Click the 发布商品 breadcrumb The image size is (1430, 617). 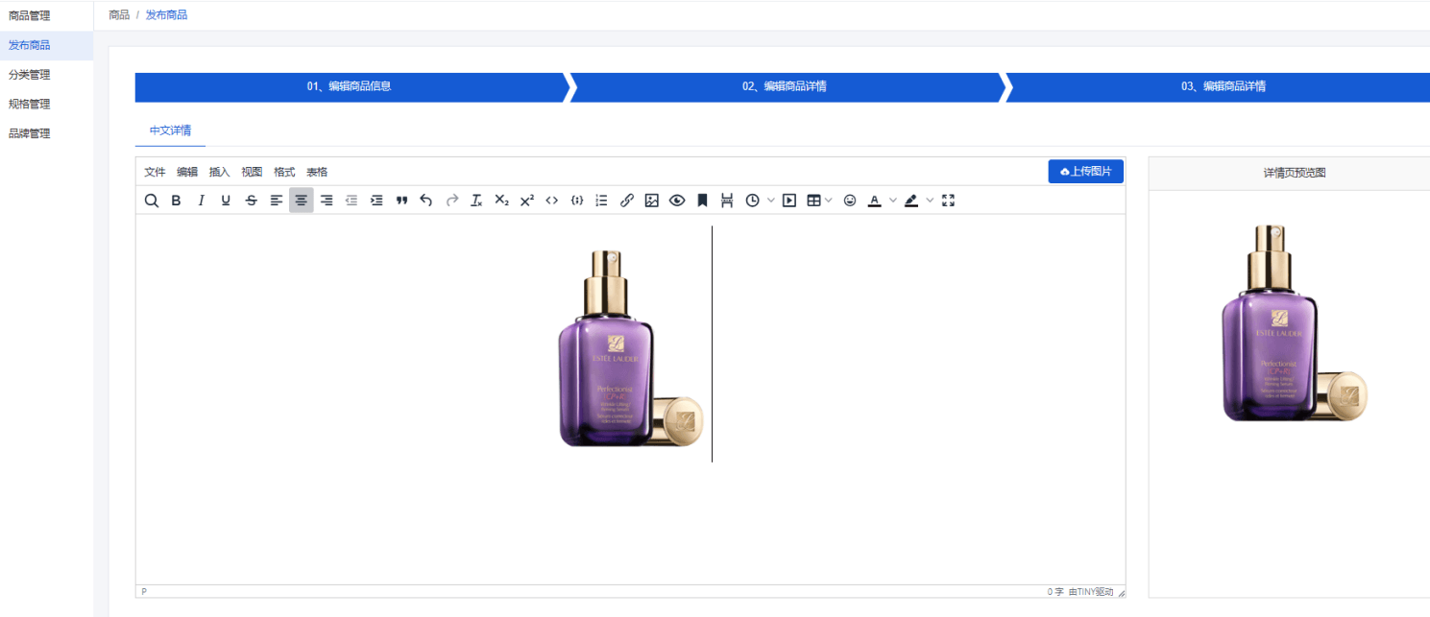(x=166, y=15)
